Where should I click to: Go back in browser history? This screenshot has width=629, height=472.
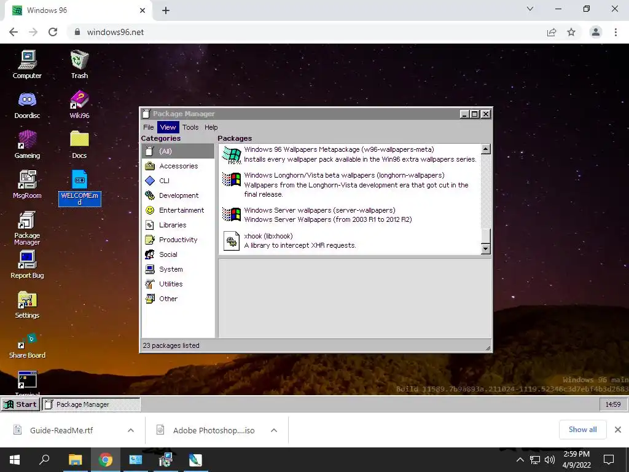[14, 32]
